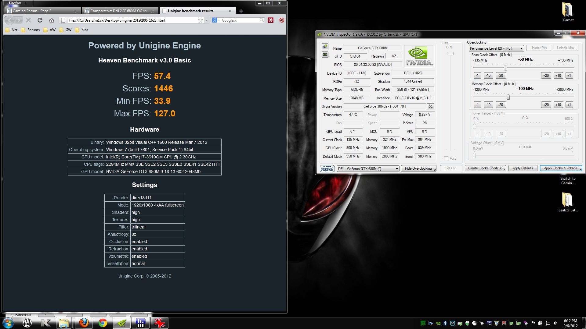Screen dimensions: 586x329
Task: Click Base Clock Offset -10 button
Action: click(488, 76)
